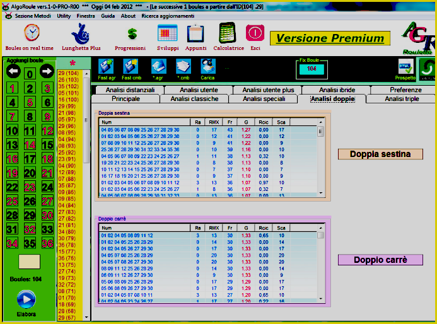Image resolution: width=437 pixels, height=324 pixels.
Task: Click the empty beige box under number grid
Action: point(29,262)
